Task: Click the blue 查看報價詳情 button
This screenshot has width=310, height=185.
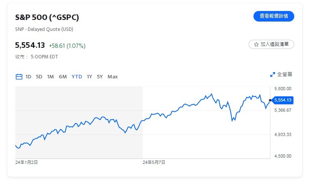Action: pyautogui.click(x=274, y=16)
